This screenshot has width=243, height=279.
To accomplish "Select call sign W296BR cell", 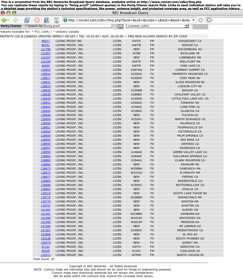I will (136, 198).
